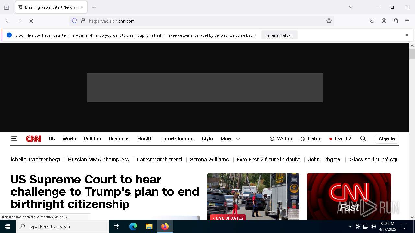This screenshot has height=233, width=415.
Task: Open the Michelle Trachtenberg topic
Action: [35, 160]
